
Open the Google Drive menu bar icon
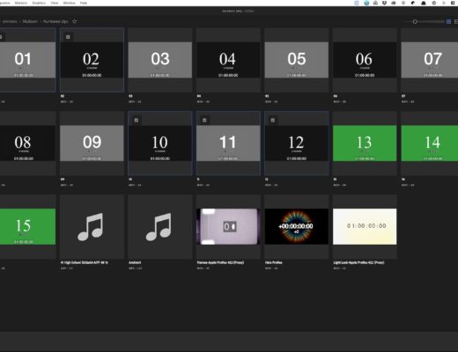tap(375, 3)
